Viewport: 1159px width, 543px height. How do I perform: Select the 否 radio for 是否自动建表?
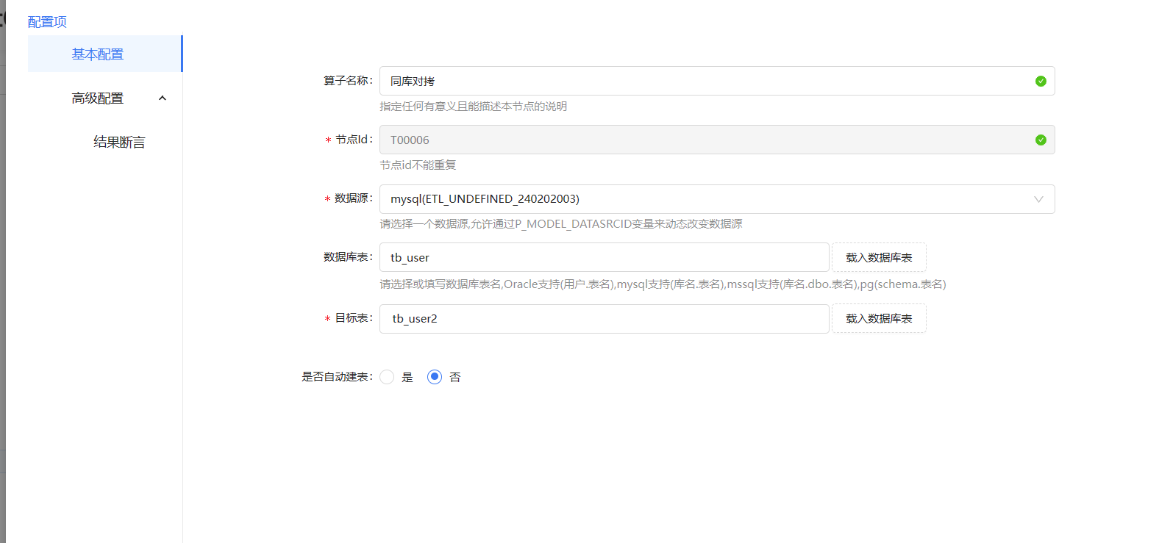coord(435,377)
